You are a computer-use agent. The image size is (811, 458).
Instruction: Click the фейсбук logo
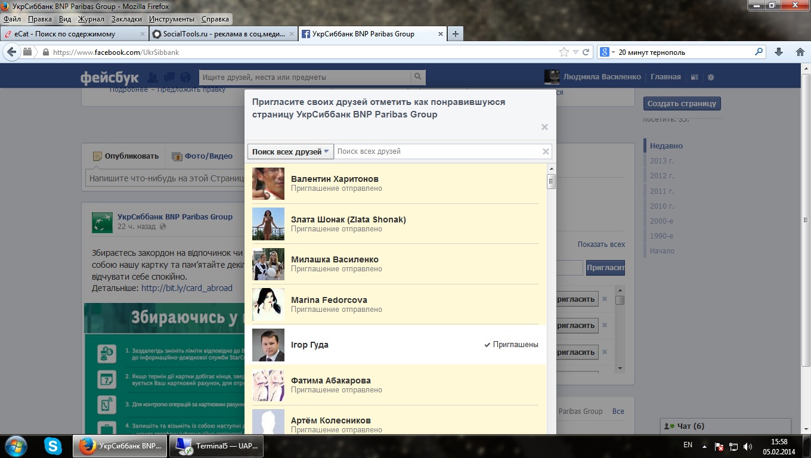(x=110, y=77)
